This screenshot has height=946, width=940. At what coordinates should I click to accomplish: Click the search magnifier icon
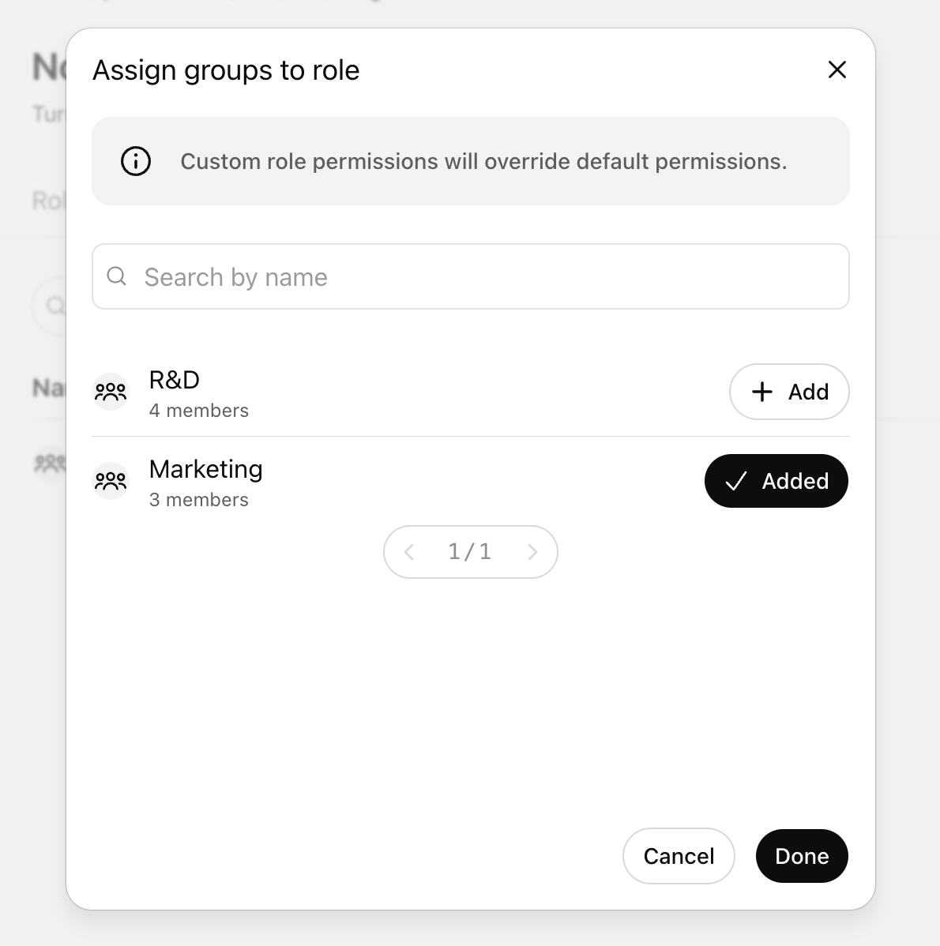pyautogui.click(x=117, y=276)
